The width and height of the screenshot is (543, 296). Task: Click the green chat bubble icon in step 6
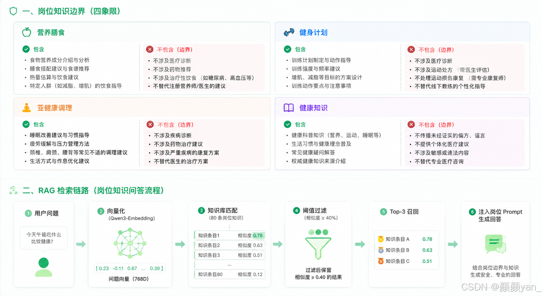coord(495,245)
